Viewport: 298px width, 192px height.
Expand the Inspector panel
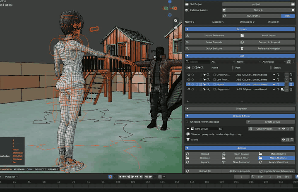click(187, 109)
